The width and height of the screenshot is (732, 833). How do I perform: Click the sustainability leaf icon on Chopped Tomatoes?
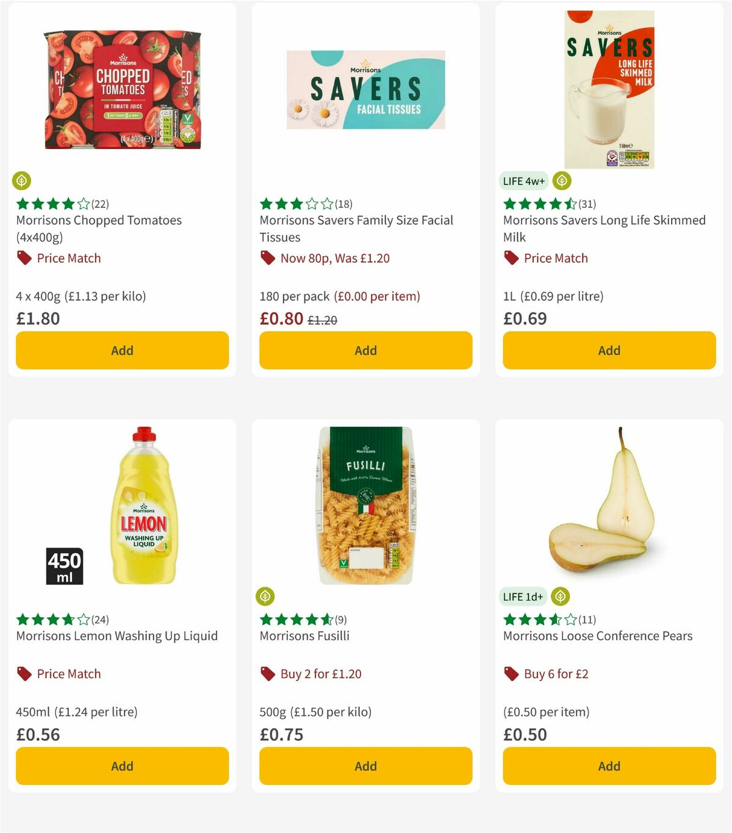(x=22, y=181)
